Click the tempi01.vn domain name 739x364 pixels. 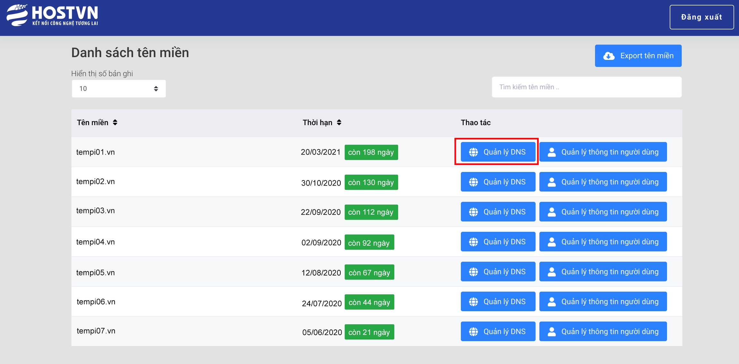(96, 152)
